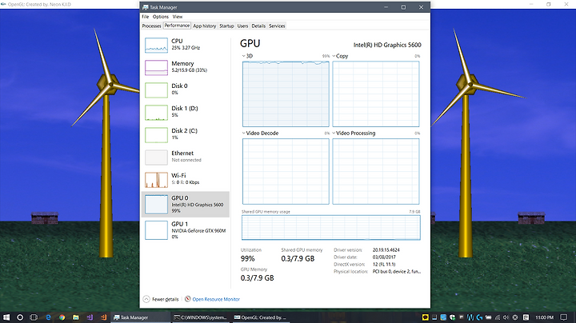Click the Shared GPU memory usage graph
Viewport: 576px width, 323px height.
[x=331, y=228]
